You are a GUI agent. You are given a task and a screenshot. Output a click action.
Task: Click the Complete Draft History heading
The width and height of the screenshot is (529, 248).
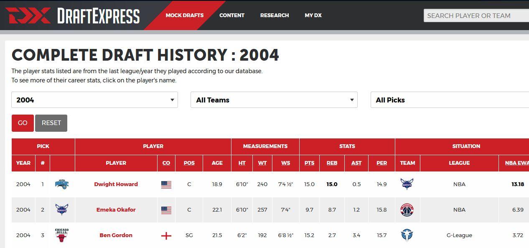[145, 55]
